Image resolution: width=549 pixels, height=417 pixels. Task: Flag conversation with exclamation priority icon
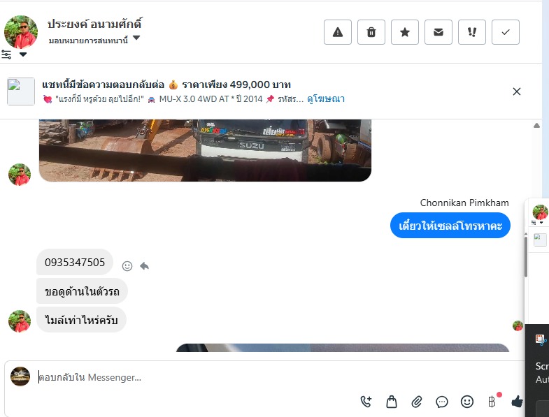pos(472,32)
